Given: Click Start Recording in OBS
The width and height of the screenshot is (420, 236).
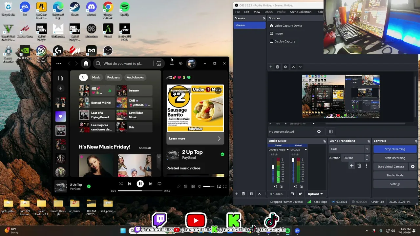Looking at the screenshot, I should coord(395,158).
